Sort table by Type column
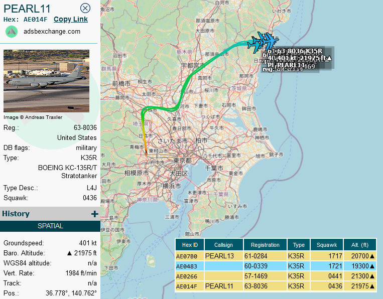This screenshot has height=299, width=383. pos(299,245)
